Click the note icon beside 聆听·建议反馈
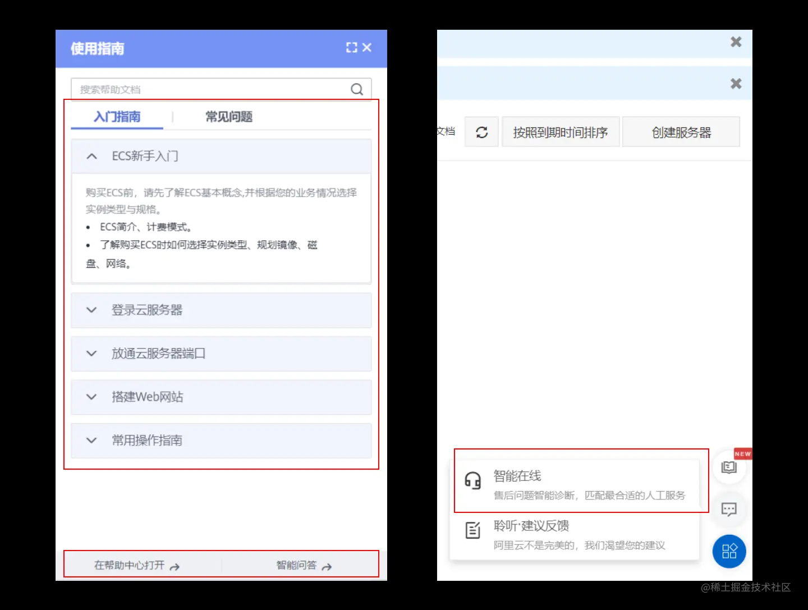 [x=473, y=530]
